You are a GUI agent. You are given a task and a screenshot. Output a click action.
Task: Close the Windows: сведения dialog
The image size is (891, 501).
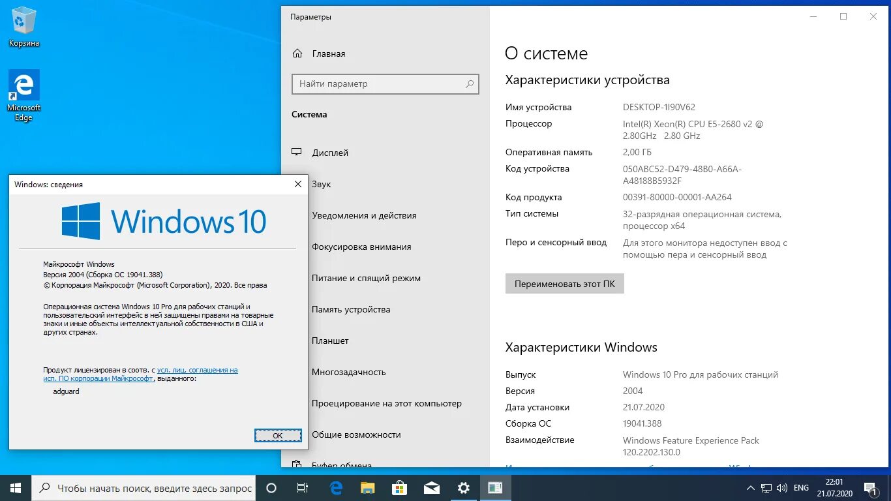[298, 185]
